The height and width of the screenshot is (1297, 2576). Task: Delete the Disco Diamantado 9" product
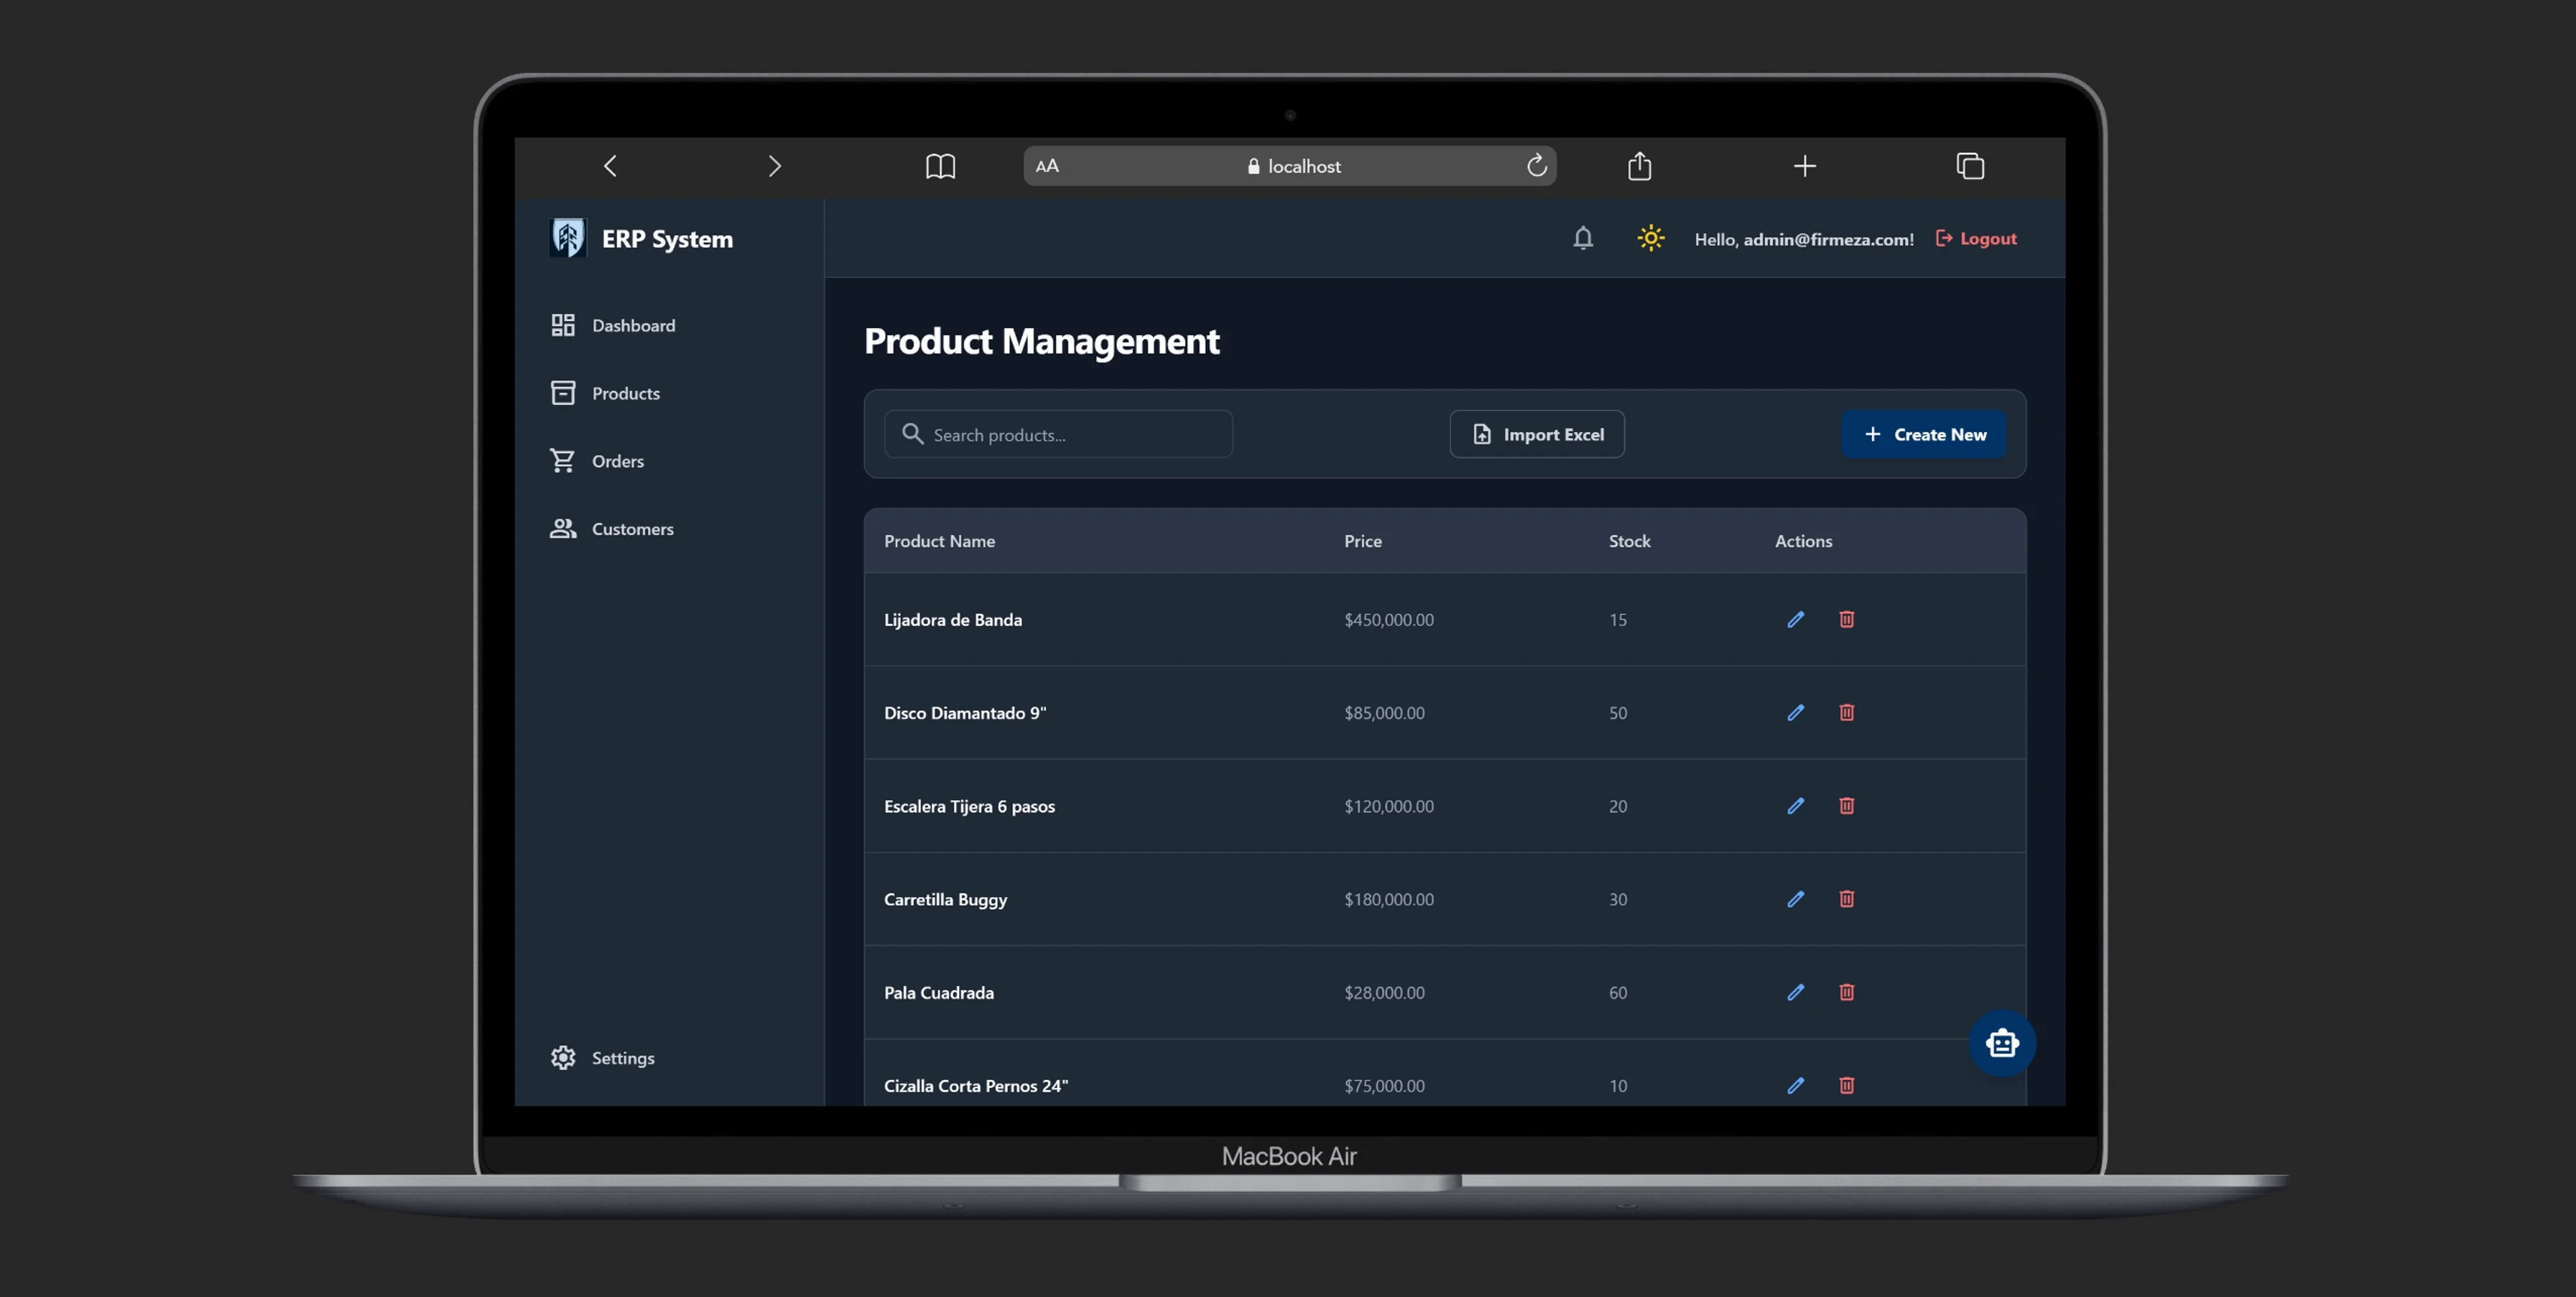coord(1846,712)
